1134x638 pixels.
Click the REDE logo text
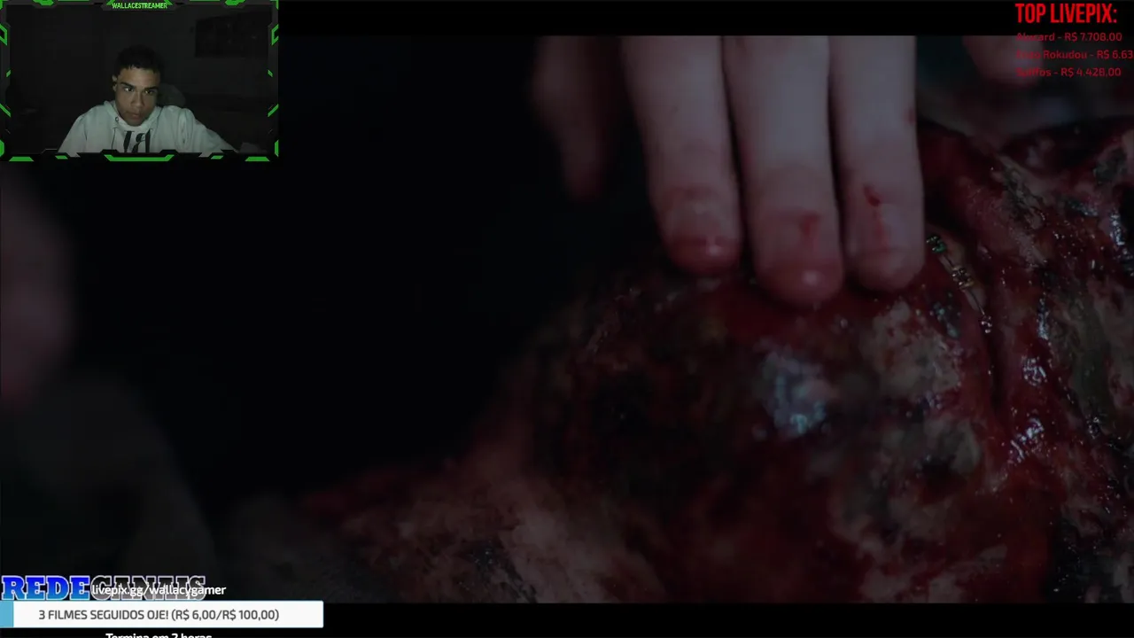point(46,588)
